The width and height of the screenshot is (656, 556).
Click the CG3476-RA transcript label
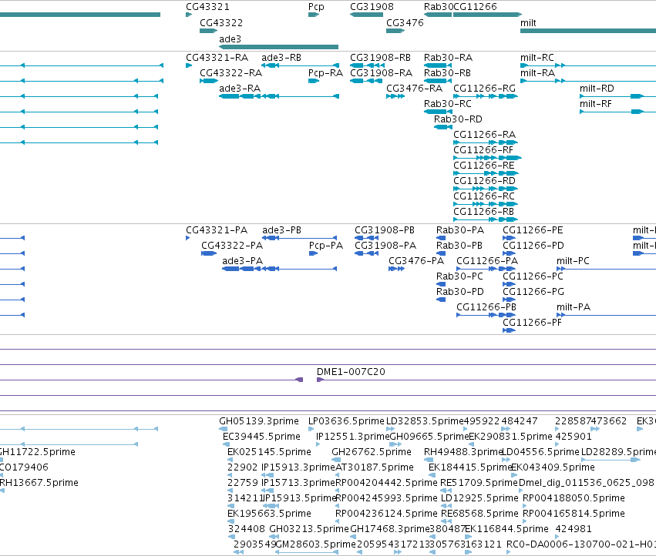tap(414, 89)
